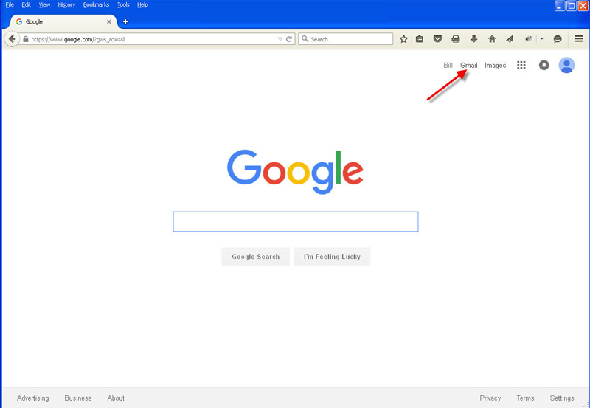Click the Print icon in toolbar
The height and width of the screenshot is (408, 590).
coord(455,39)
